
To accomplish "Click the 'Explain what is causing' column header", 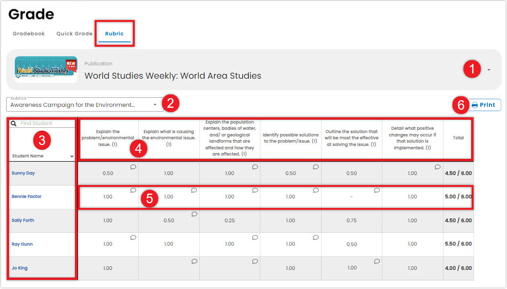I will coord(169,138).
